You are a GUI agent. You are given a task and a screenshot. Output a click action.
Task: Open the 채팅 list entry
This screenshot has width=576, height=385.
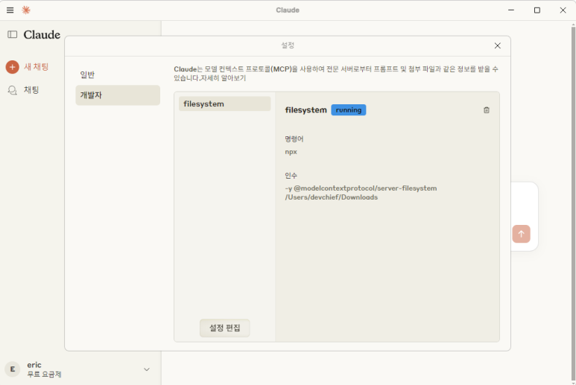pyautogui.click(x=31, y=90)
